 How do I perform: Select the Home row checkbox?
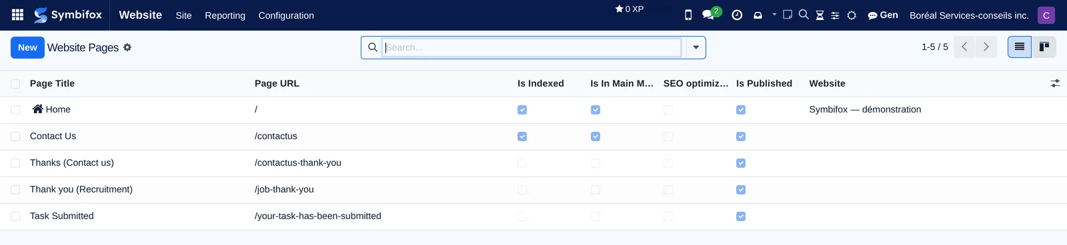pyautogui.click(x=15, y=110)
